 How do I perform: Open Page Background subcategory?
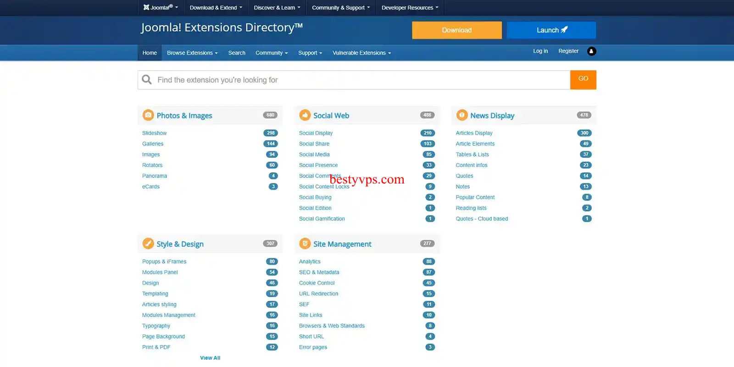pyautogui.click(x=163, y=337)
